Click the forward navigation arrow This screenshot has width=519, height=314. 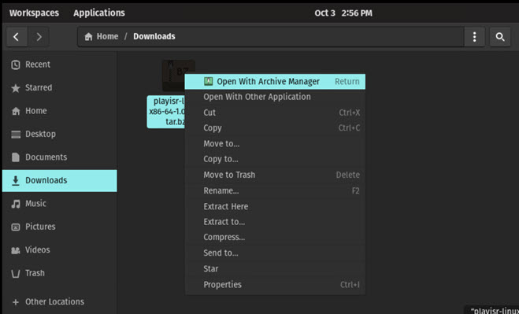tap(39, 37)
